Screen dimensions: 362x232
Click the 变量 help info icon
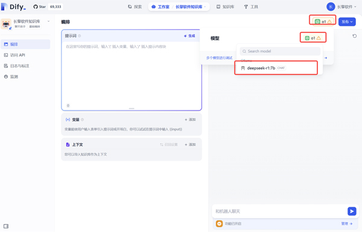pos(83,120)
